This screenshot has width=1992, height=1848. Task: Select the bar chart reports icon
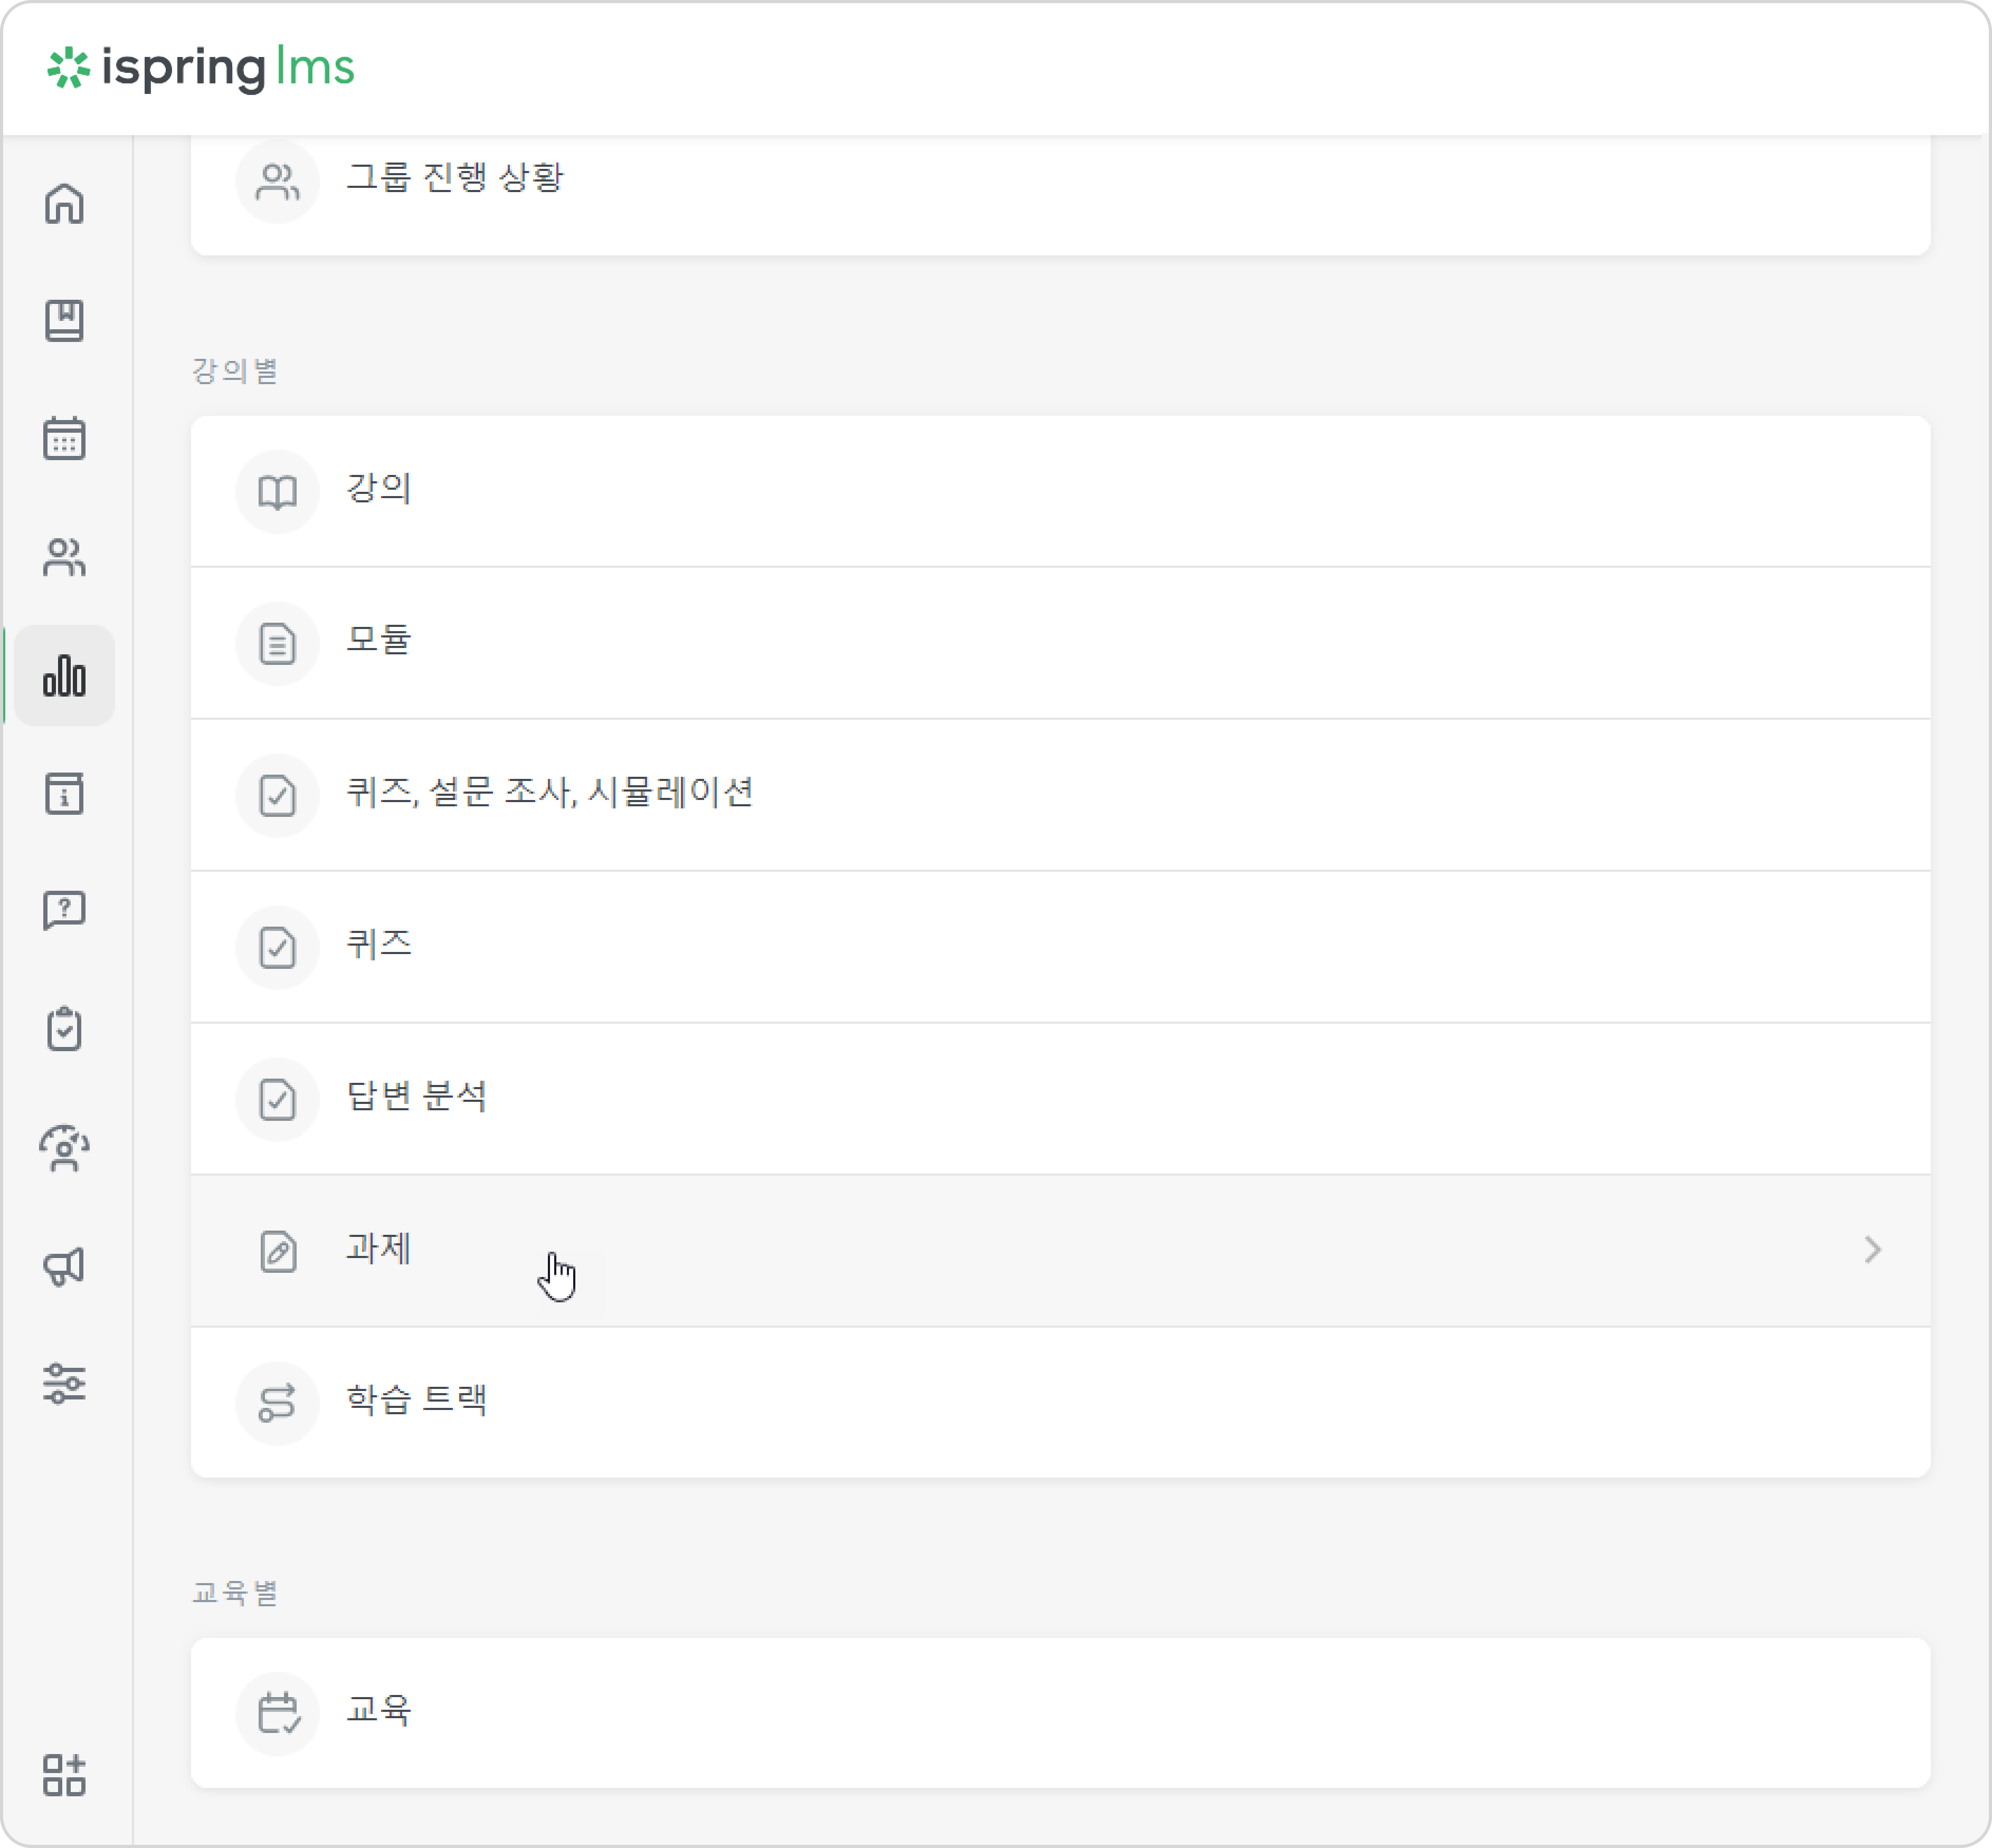click(x=64, y=675)
